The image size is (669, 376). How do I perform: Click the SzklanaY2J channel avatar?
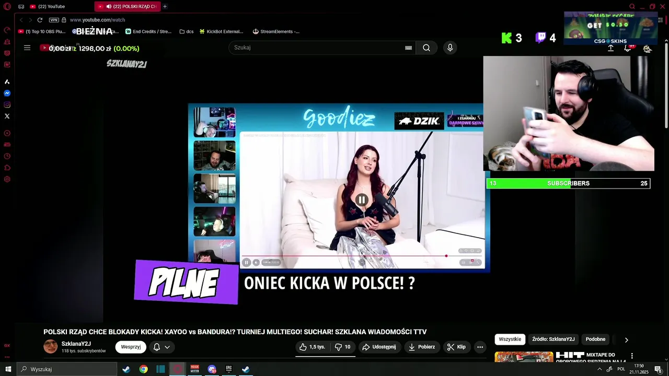click(x=51, y=347)
